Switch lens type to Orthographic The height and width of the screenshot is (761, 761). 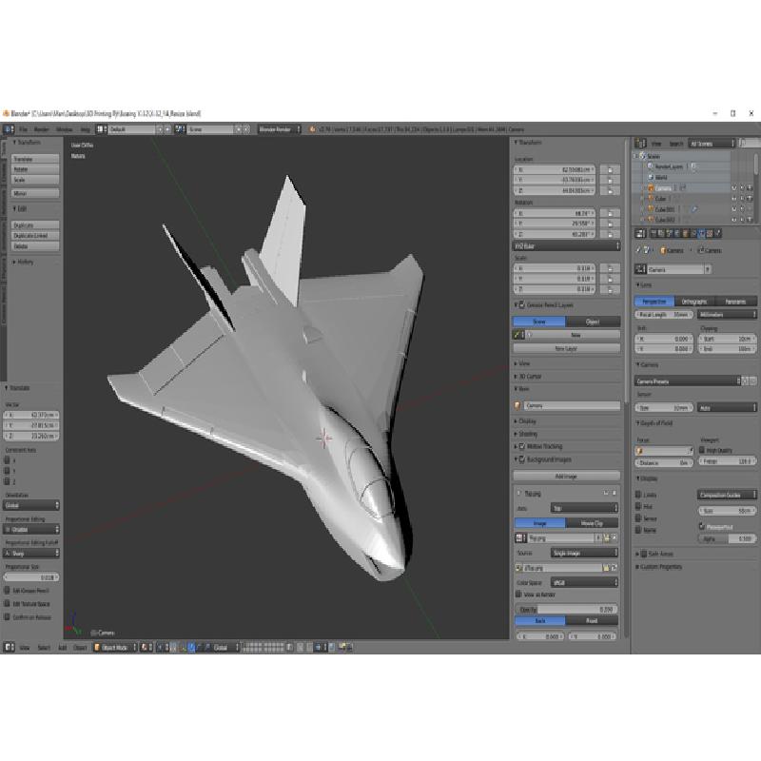click(694, 302)
